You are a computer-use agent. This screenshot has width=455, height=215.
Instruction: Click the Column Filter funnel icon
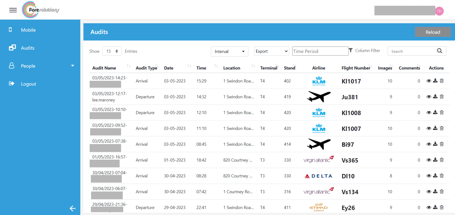351,50
